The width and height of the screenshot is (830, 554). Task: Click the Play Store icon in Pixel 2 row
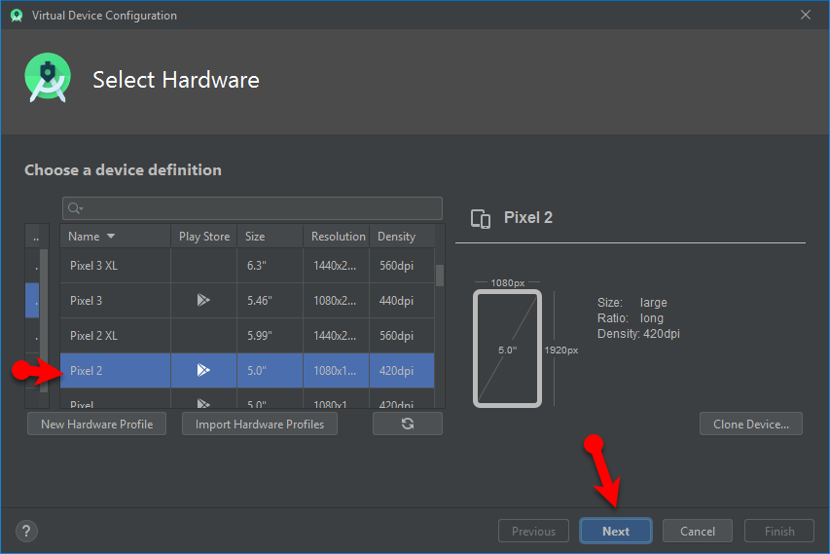203,370
